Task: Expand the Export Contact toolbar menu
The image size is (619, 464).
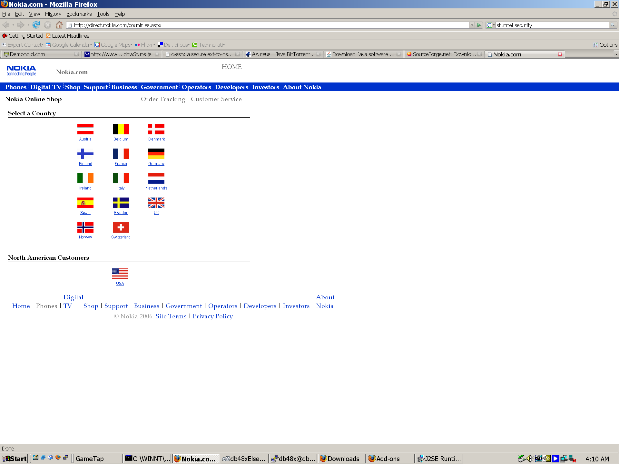Action: pyautogui.click(x=23, y=45)
